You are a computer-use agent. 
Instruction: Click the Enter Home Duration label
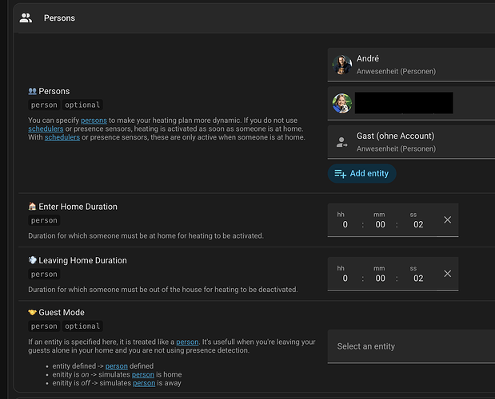pyautogui.click(x=78, y=207)
